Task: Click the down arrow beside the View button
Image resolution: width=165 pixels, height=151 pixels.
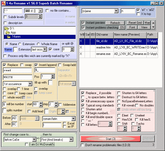Action: 153,27
